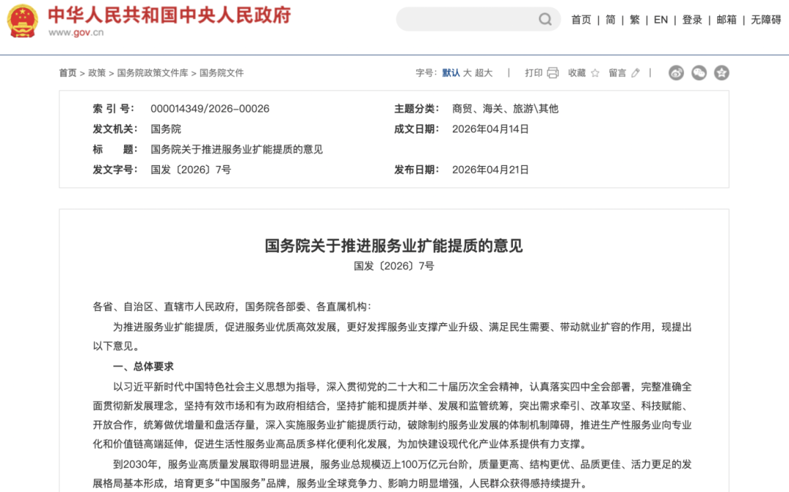Viewport: 789px width, 492px height.
Task: Click the round QZone star share icon
Action: tap(722, 73)
